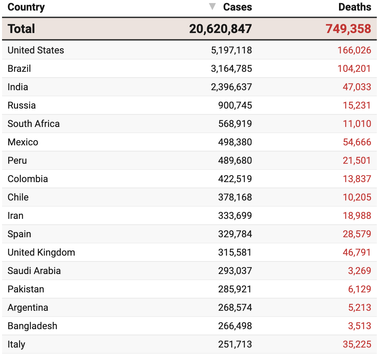Select India's cases value 2,396,637
The height and width of the screenshot is (354, 385).
click(x=231, y=87)
